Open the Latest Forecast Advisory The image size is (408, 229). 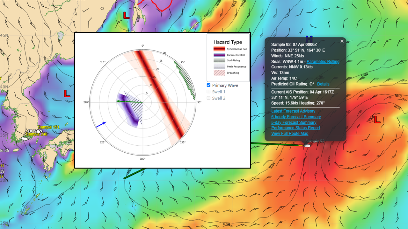(x=293, y=111)
